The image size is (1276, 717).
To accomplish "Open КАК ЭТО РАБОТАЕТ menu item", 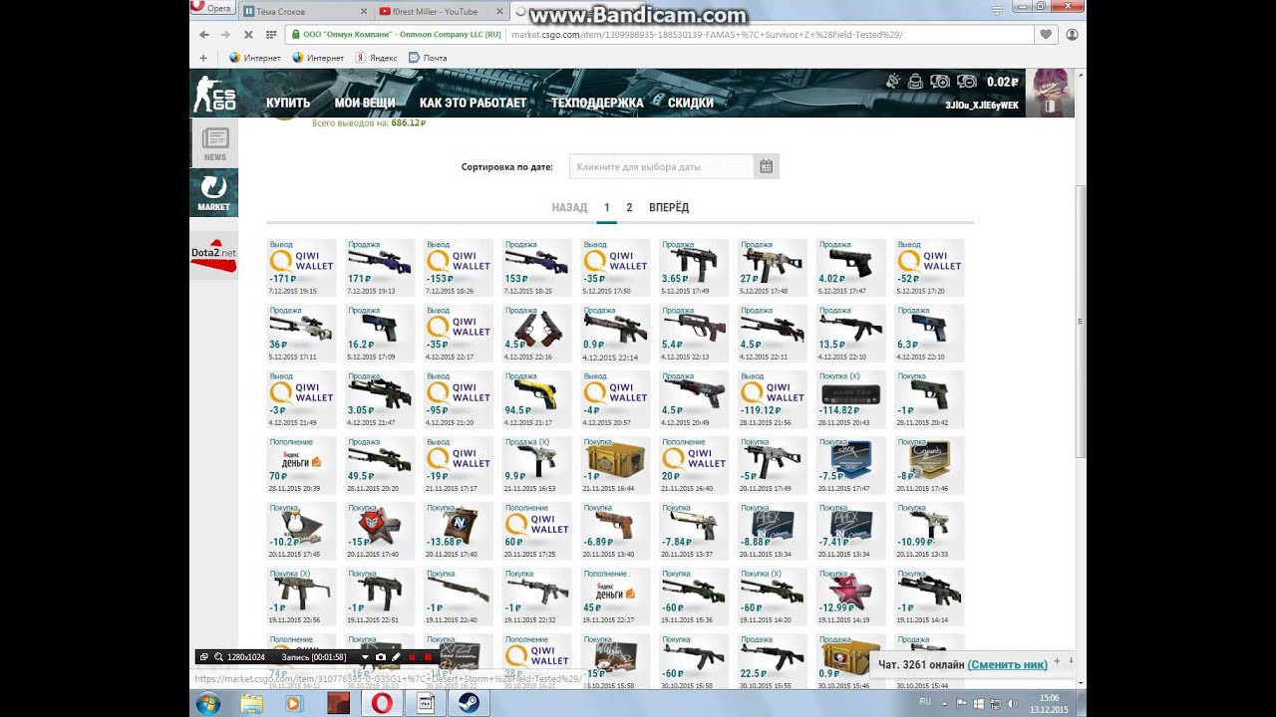I will [x=473, y=103].
